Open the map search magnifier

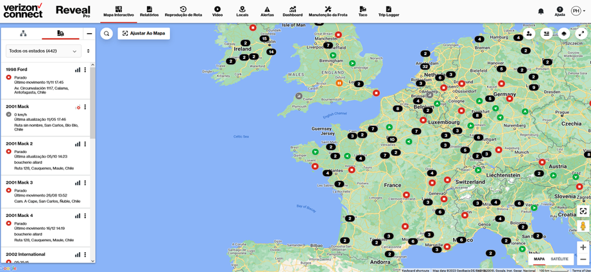[x=107, y=33]
